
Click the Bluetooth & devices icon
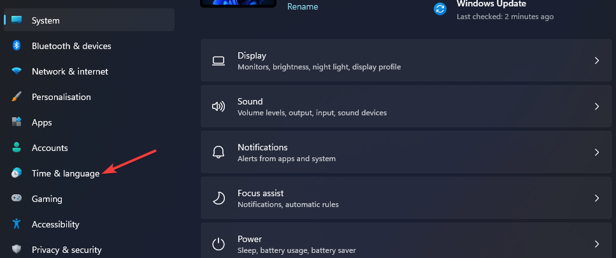point(17,46)
